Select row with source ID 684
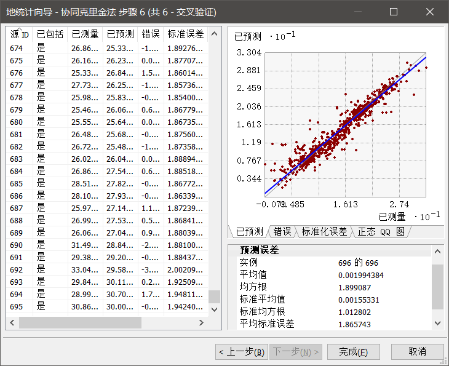449x366 pixels. [x=107, y=171]
